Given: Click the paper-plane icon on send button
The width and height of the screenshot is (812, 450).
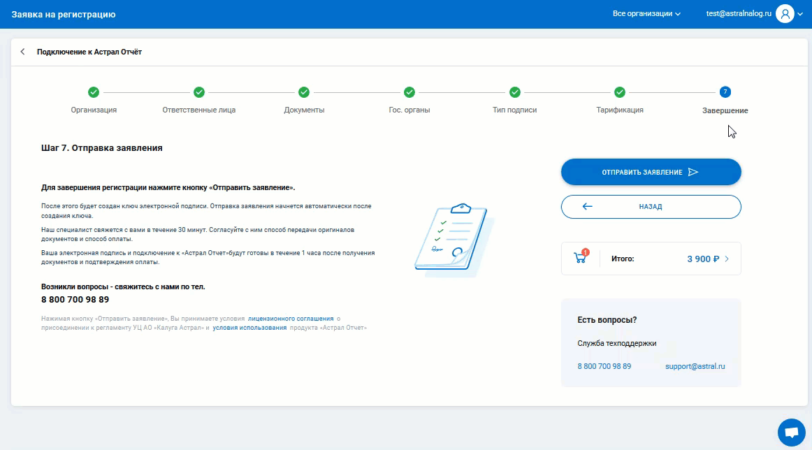Looking at the screenshot, I should point(693,172).
